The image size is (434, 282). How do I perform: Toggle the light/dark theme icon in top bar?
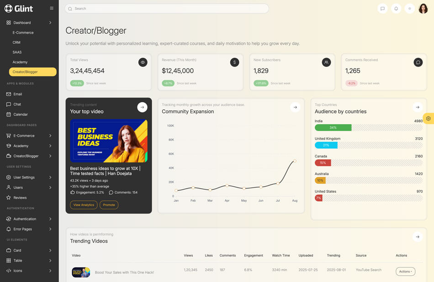click(410, 9)
